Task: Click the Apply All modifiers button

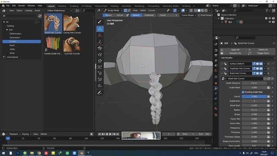Action: [x=235, y=50]
